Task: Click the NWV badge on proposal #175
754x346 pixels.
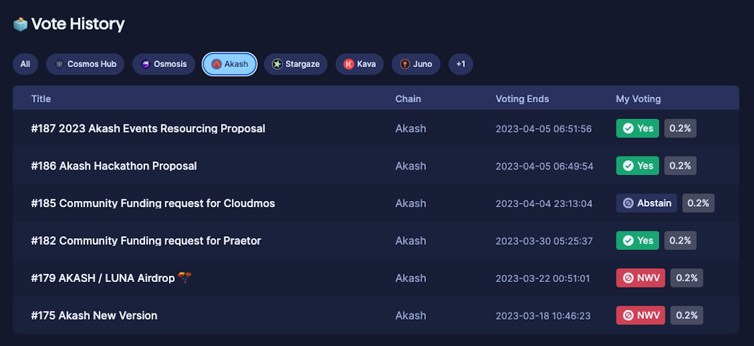Action: [640, 316]
